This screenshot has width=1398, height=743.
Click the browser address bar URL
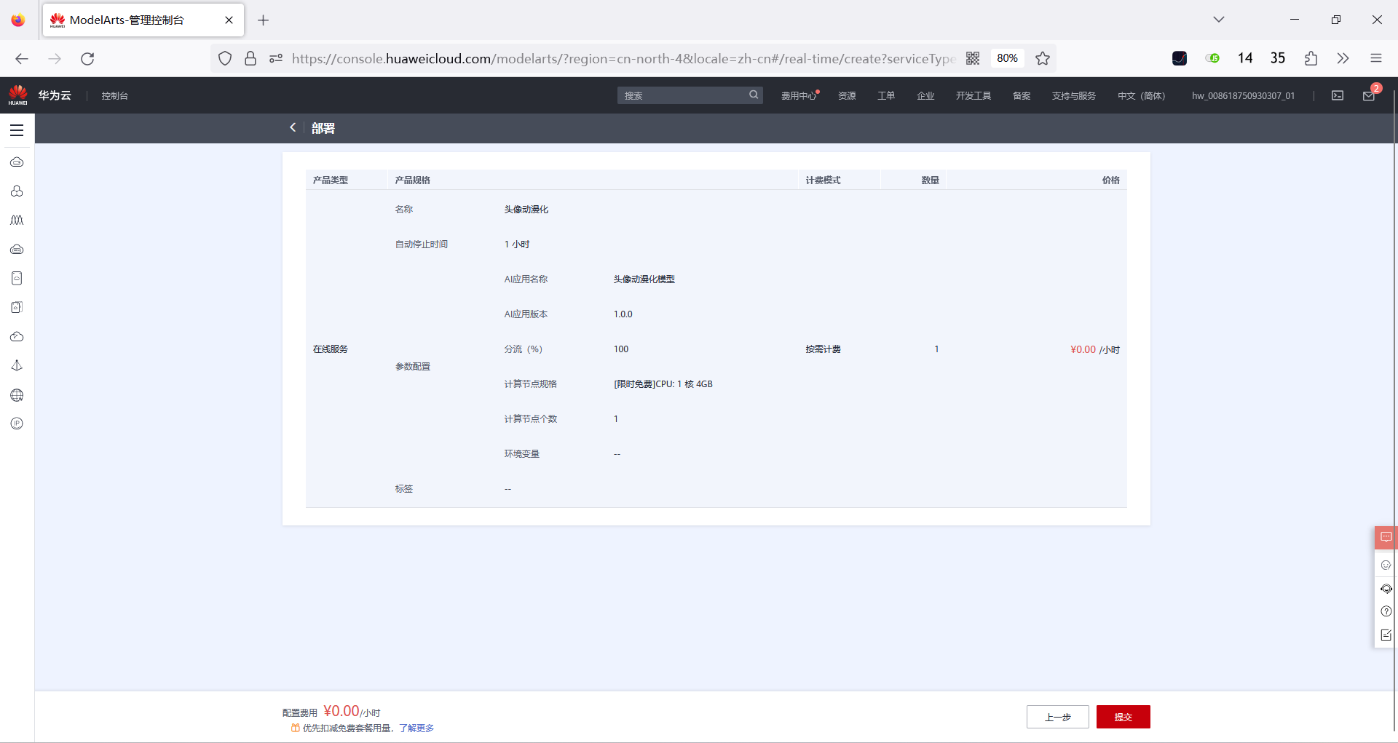[x=623, y=58]
